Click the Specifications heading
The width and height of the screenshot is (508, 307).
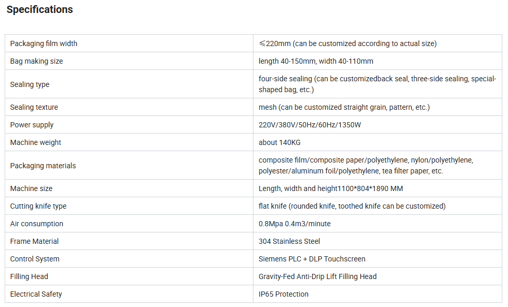40,10
